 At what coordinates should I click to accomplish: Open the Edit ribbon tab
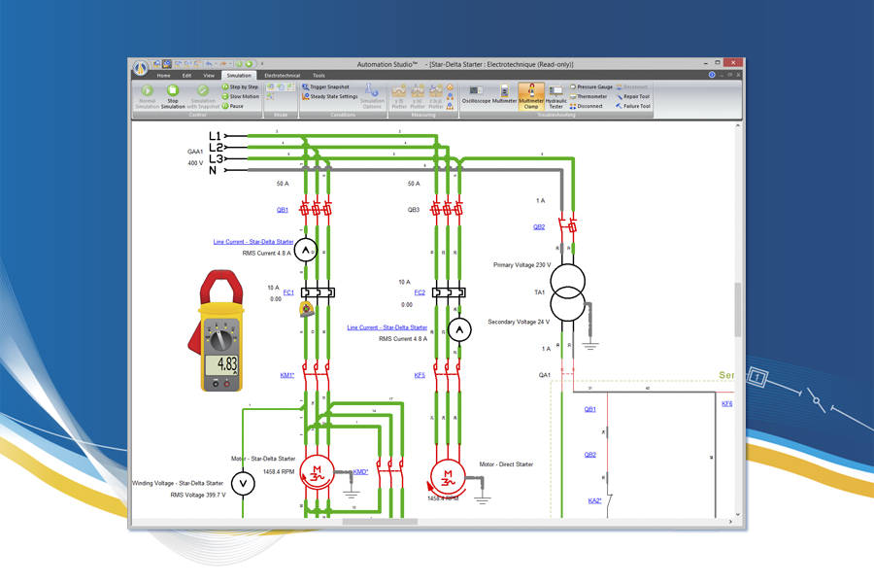click(186, 76)
